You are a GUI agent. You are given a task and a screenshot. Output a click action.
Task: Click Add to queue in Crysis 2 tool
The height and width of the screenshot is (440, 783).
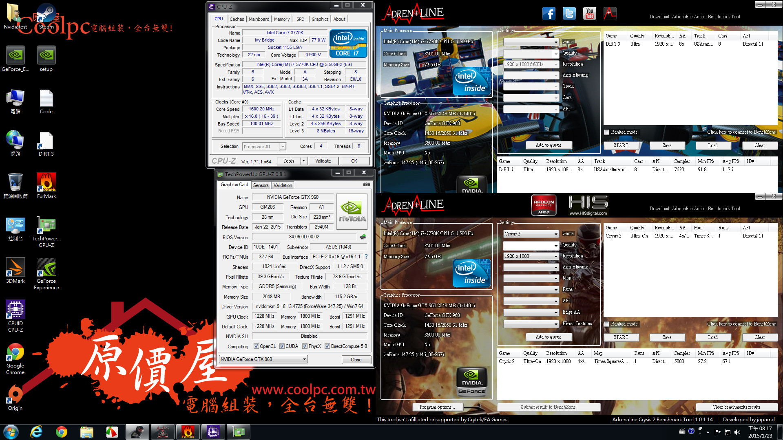click(x=549, y=337)
